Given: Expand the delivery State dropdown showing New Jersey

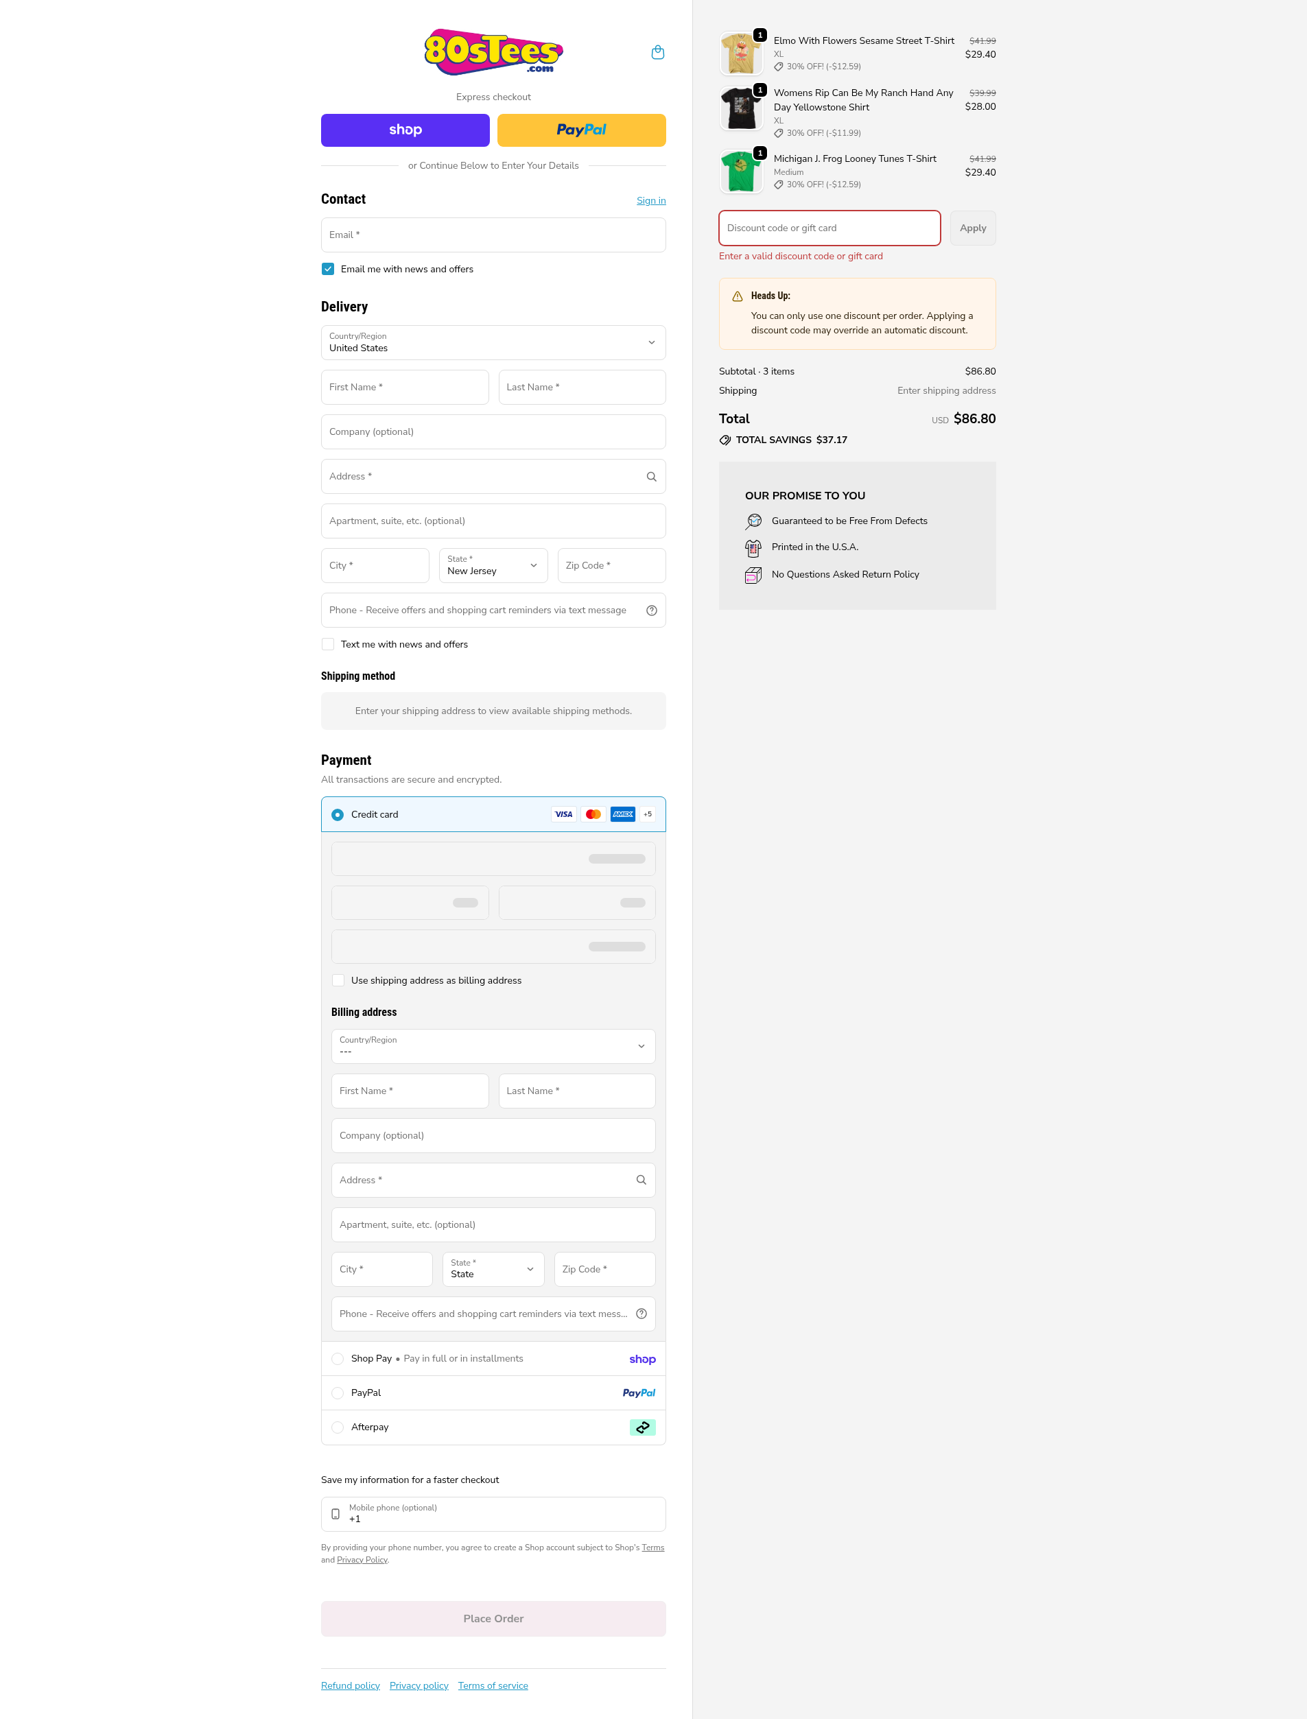Looking at the screenshot, I should tap(493, 565).
